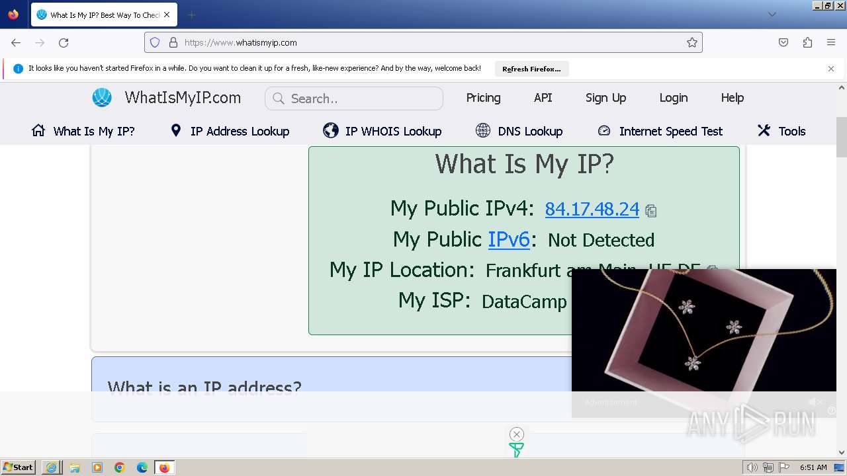This screenshot has height=476, width=847.
Task: List all tabs dropdown arrow
Action: click(772, 15)
